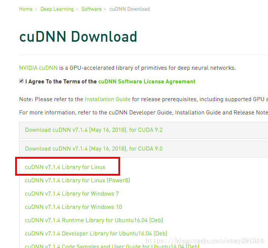
Task: Download cuDNN v7.1.4 Library for Windows 10
Action: tap(73, 207)
